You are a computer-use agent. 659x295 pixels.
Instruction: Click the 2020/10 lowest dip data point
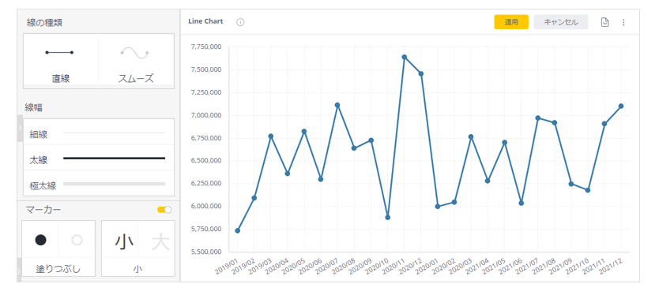pyautogui.click(x=387, y=217)
